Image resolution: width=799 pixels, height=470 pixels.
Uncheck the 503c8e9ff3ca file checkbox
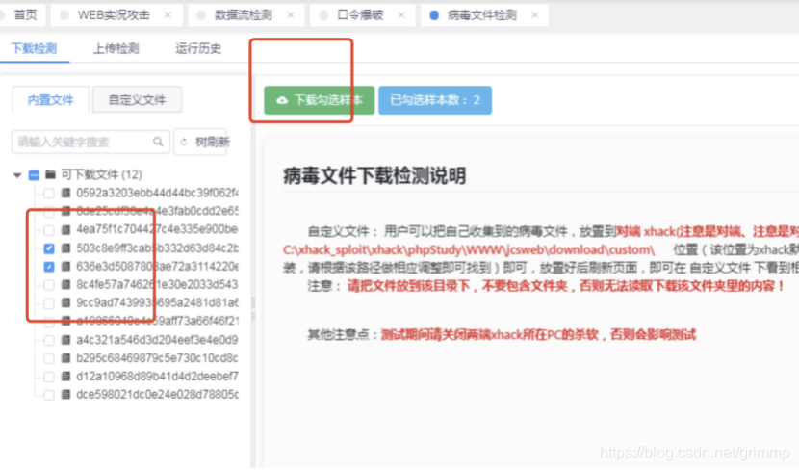pos(49,248)
